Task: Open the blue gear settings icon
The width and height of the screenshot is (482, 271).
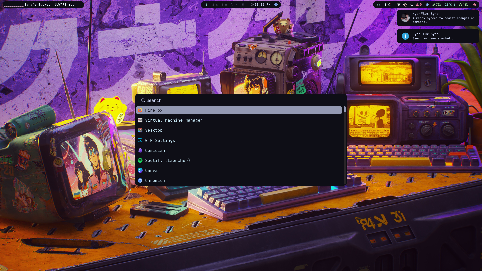Action: pyautogui.click(x=427, y=5)
